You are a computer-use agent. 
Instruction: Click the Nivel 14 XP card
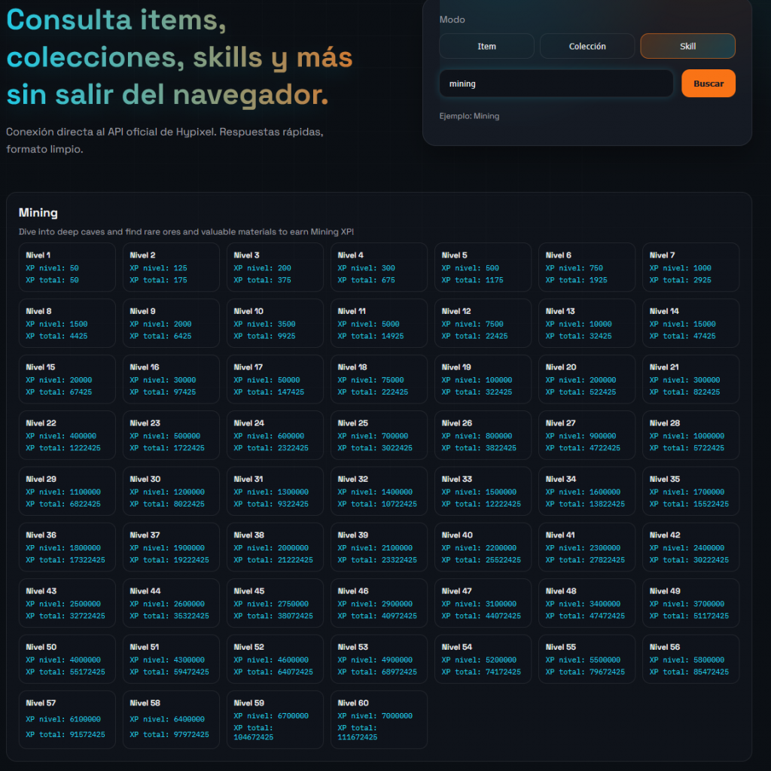pyautogui.click(x=690, y=323)
